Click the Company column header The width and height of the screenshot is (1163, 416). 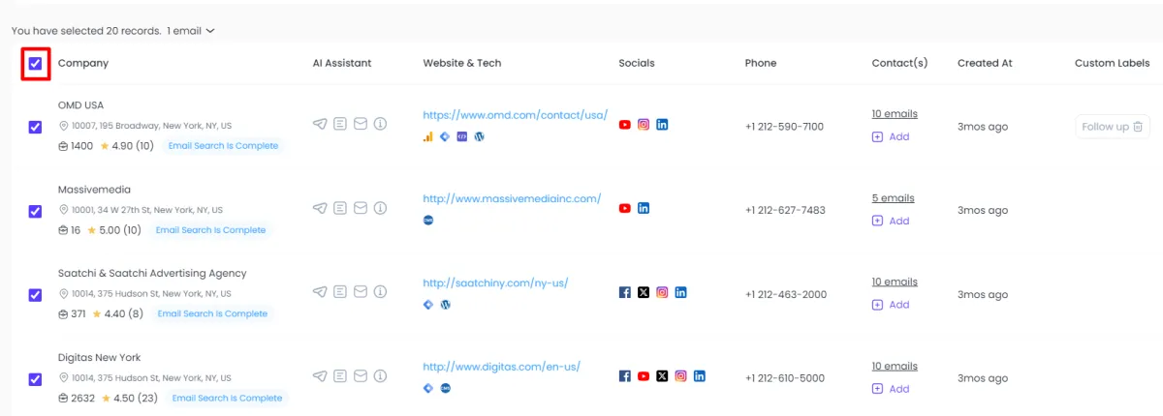click(x=83, y=63)
